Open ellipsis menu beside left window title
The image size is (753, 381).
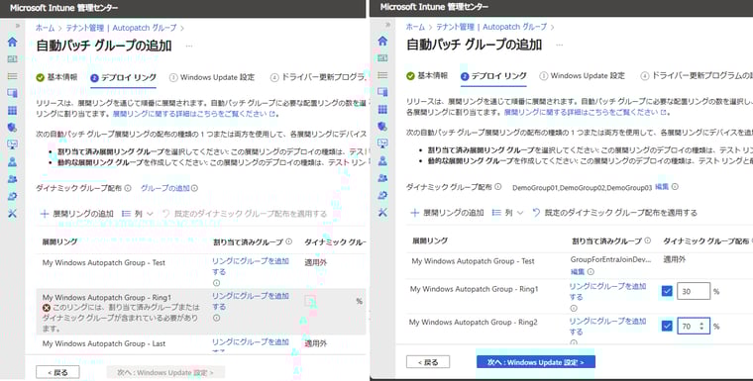[189, 47]
